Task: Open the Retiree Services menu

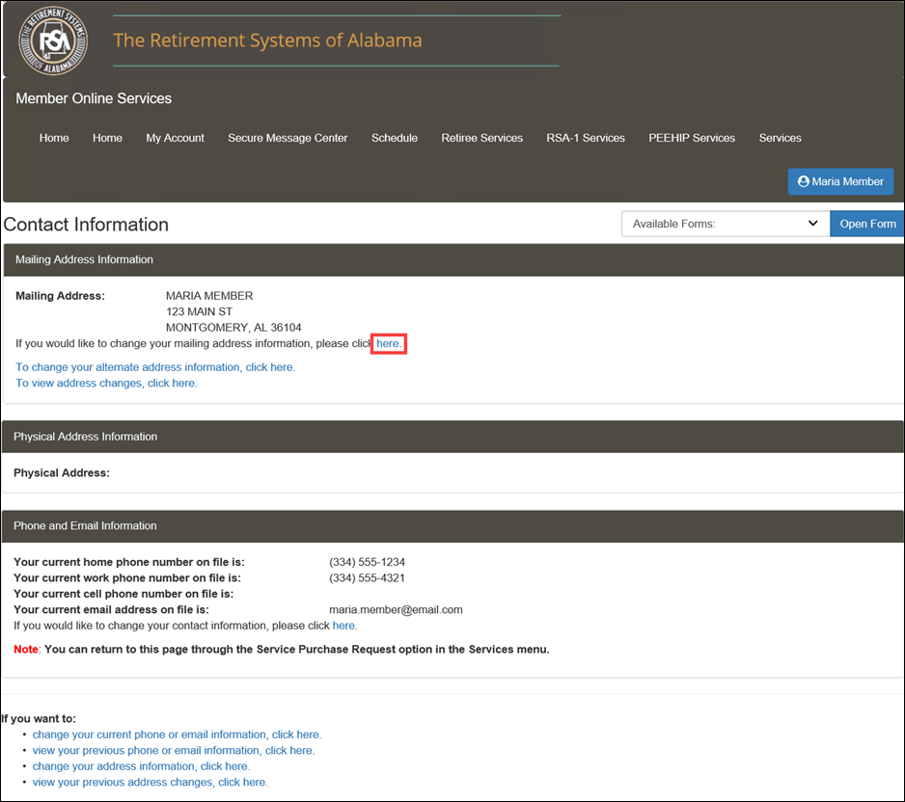Action: pos(482,138)
